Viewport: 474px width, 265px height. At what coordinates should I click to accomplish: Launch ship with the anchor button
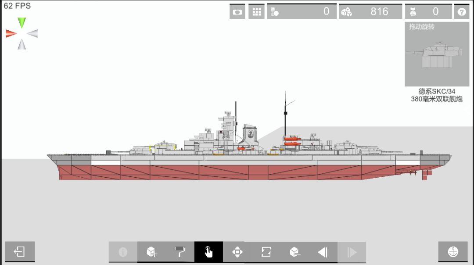coord(453,251)
